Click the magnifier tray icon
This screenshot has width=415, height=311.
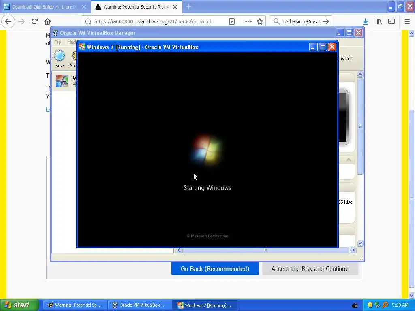click(x=385, y=305)
